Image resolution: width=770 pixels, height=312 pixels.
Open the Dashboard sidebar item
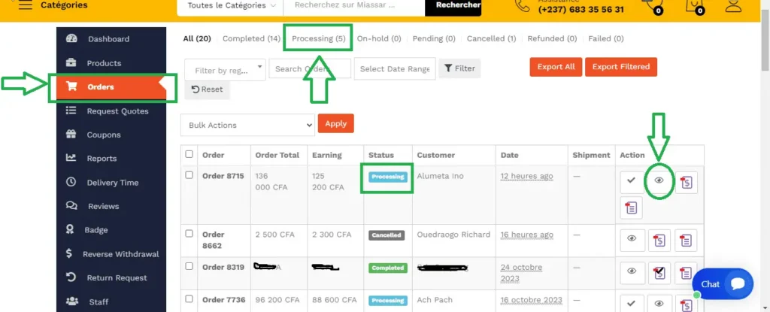[108, 39]
